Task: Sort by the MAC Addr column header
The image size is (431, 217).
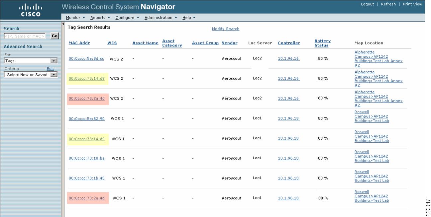Action: pyautogui.click(x=79, y=43)
